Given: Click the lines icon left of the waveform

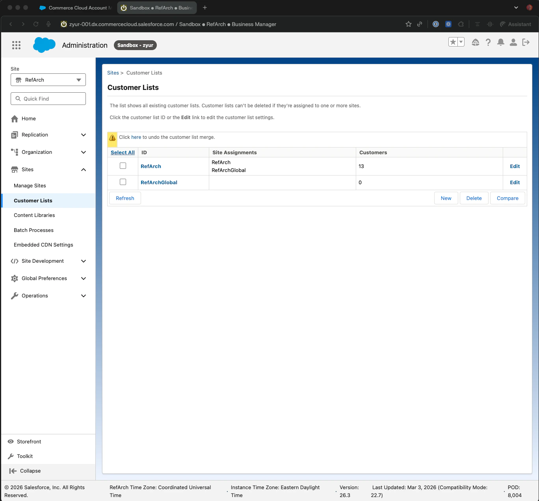Looking at the screenshot, I should [x=477, y=24].
